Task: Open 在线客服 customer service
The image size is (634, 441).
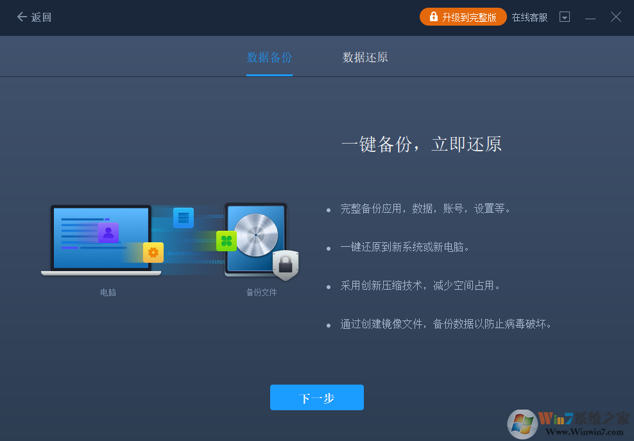Action: [529, 17]
